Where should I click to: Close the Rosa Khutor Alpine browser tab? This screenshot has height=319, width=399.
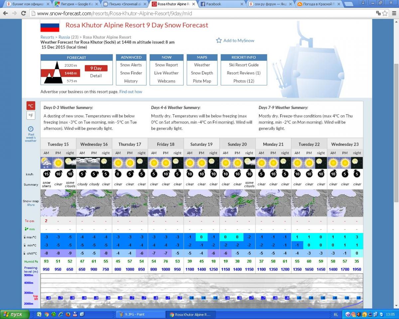pos(194,4)
